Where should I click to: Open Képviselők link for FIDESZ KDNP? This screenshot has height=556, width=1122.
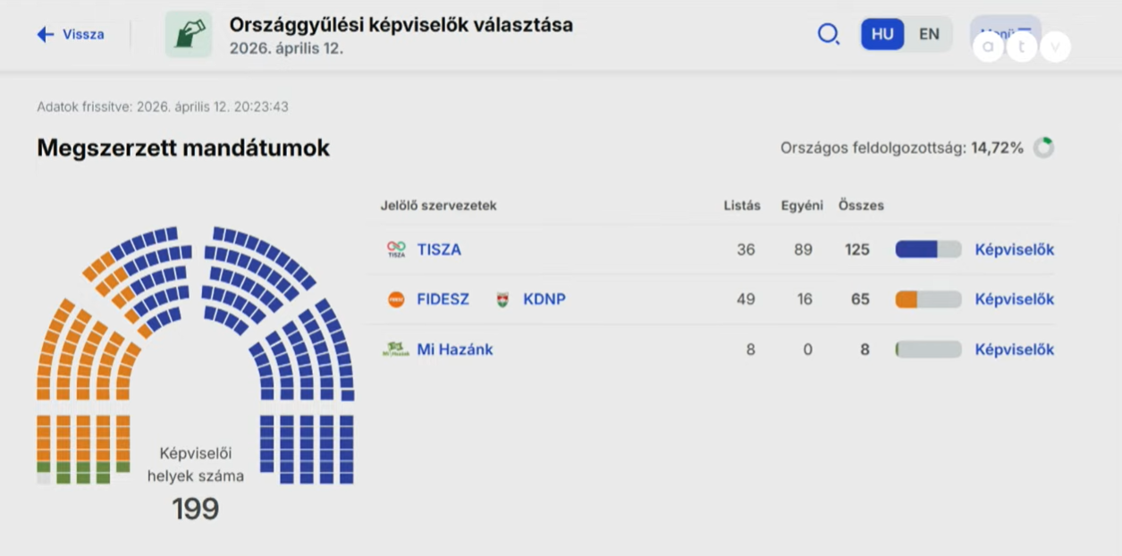1014,299
